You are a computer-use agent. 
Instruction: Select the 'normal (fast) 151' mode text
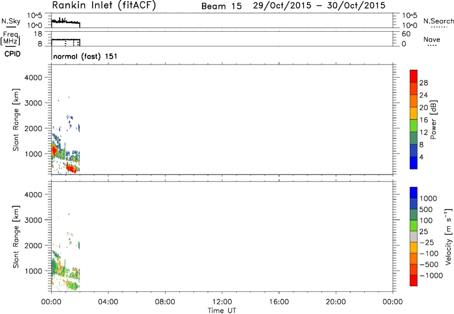point(86,56)
